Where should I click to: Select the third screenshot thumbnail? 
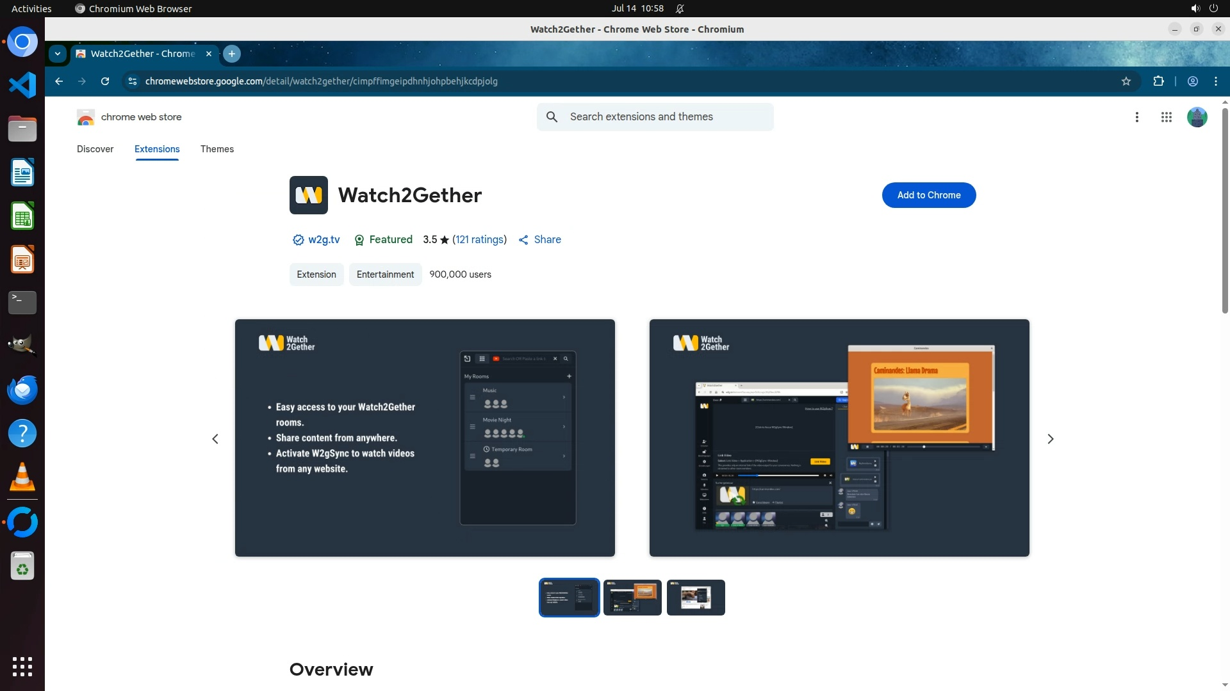[695, 598]
